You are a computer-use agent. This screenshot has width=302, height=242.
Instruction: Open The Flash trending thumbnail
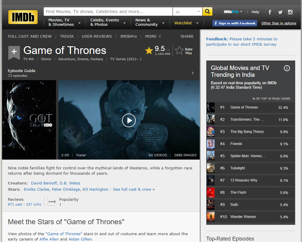pyautogui.click(x=210, y=192)
